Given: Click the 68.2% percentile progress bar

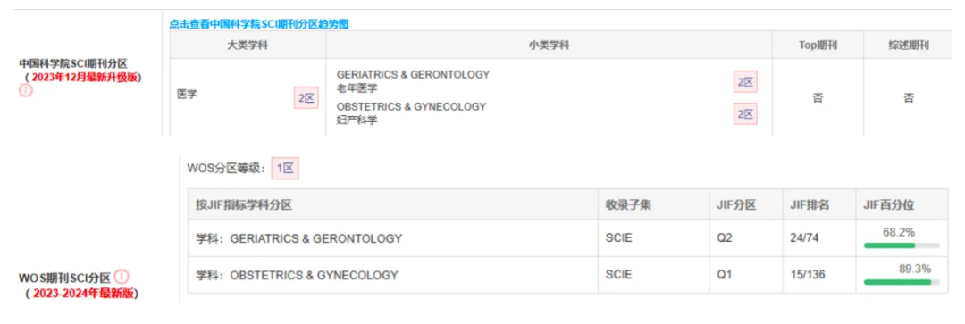Looking at the screenshot, I should point(902,245).
